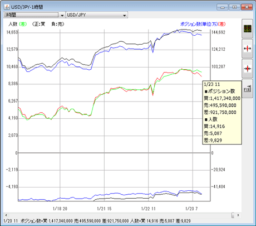Click the -41,404 right axis value
This screenshot has width=256, height=226.
point(218,186)
